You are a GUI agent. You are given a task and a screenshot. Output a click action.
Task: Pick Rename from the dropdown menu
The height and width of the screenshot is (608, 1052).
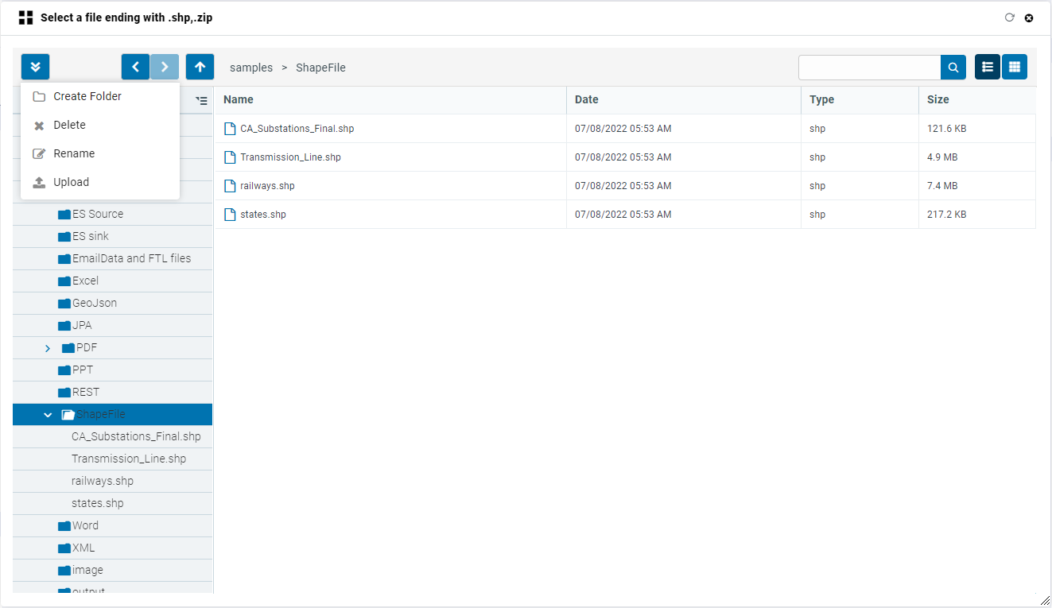click(74, 153)
